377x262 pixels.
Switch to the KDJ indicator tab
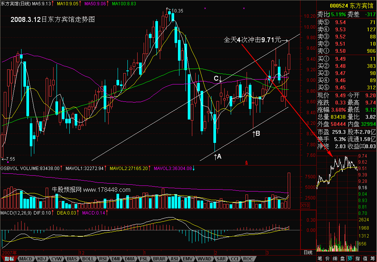point(42,259)
